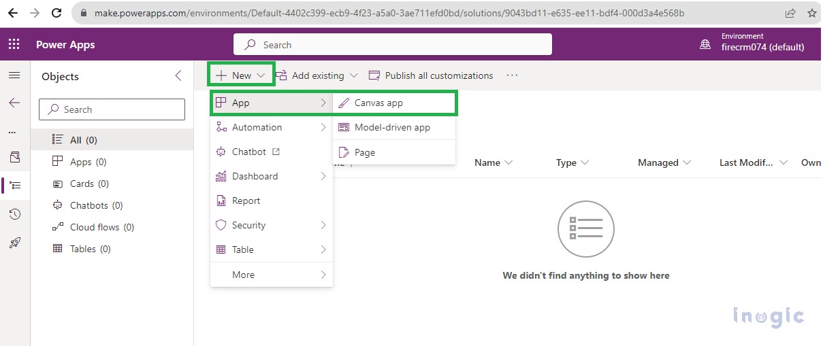Select Apps (0) in object tree
Screen dimensions: 823x346
pos(112,162)
